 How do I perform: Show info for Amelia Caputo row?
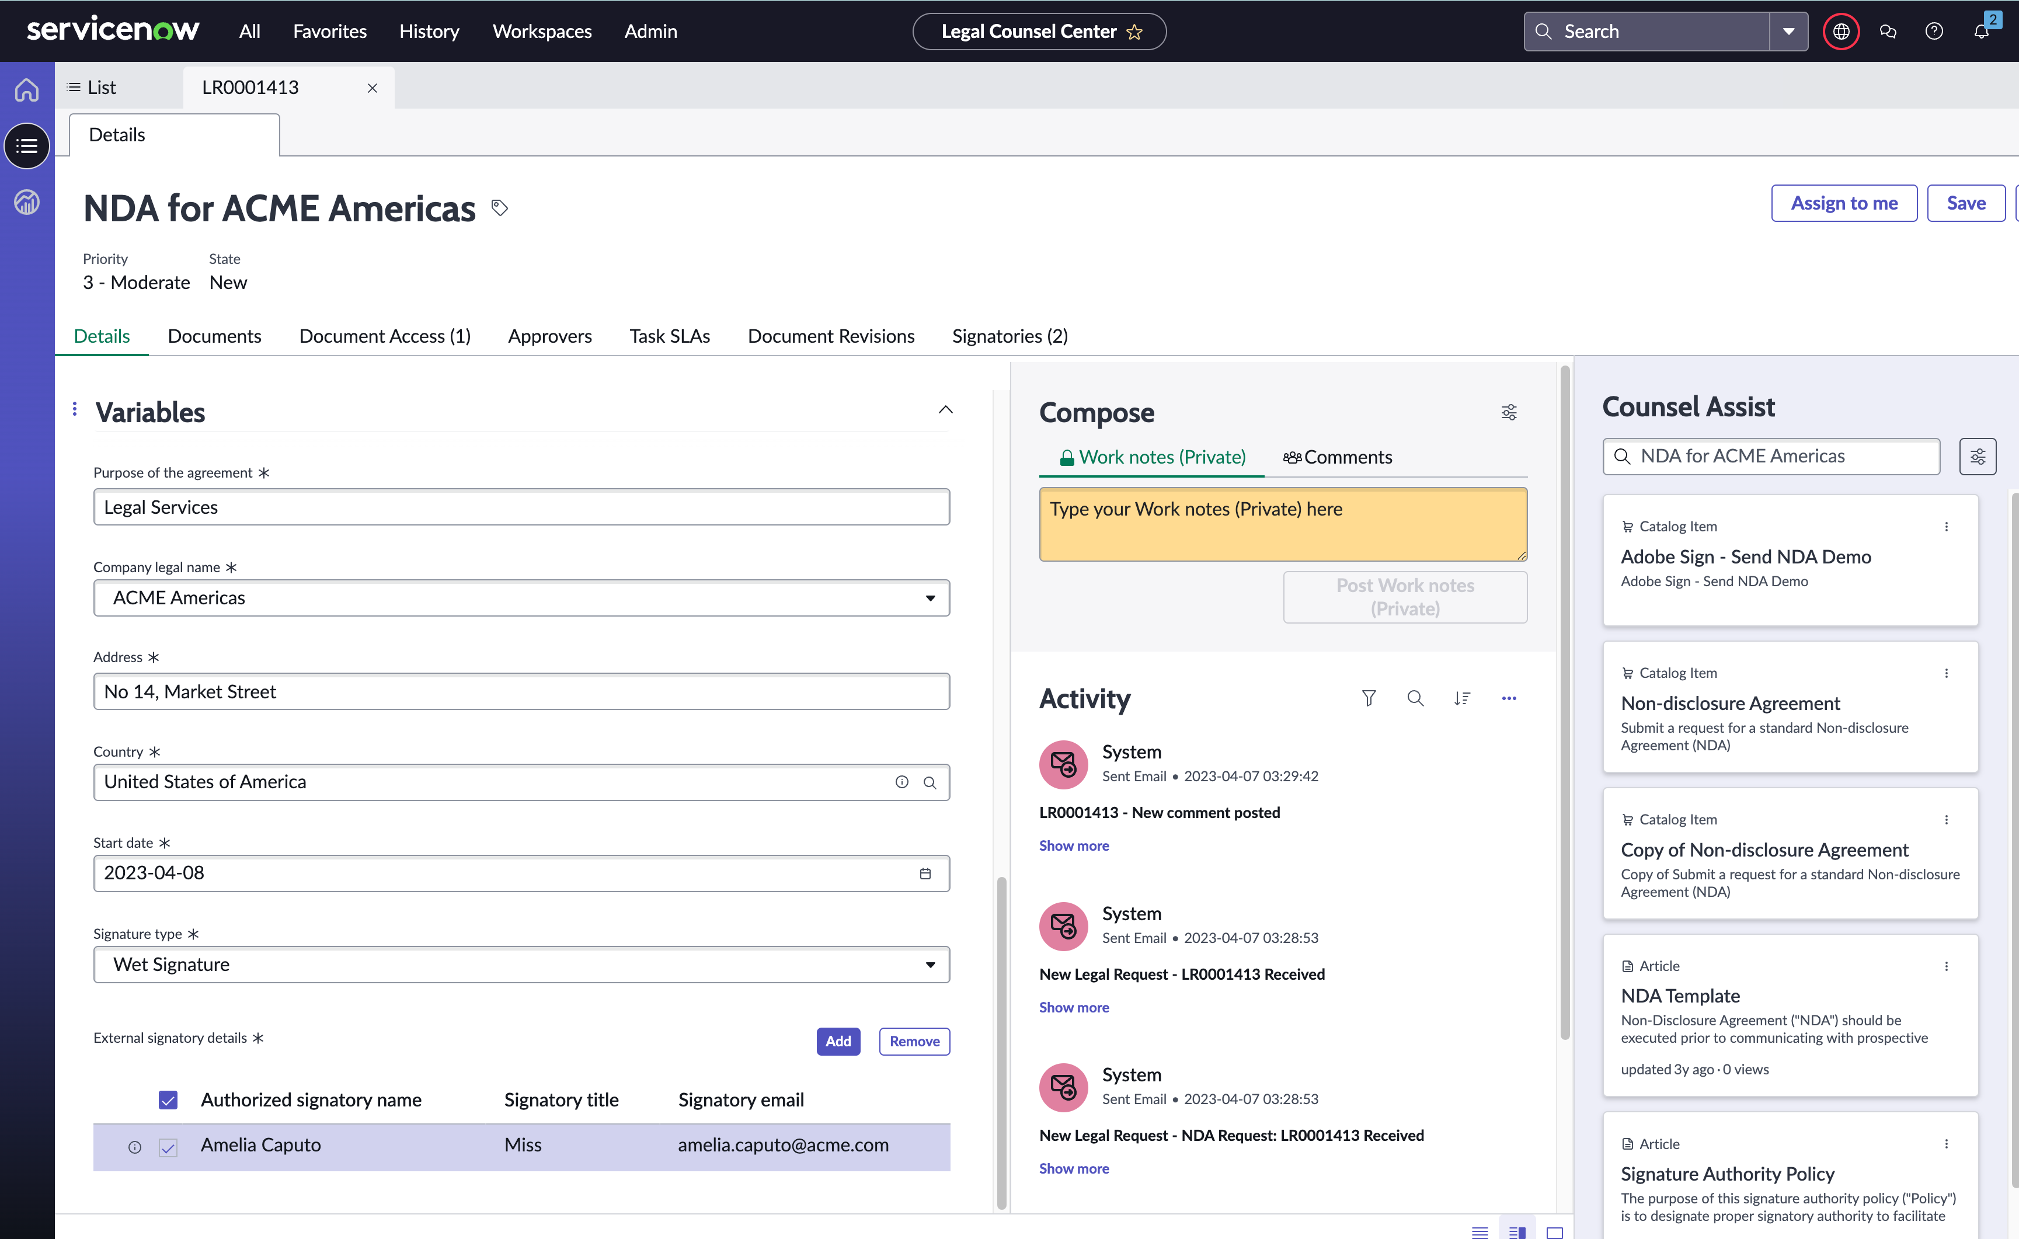pyautogui.click(x=135, y=1147)
